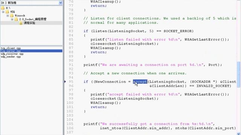Click Port variable on line 91

coord(213,65)
